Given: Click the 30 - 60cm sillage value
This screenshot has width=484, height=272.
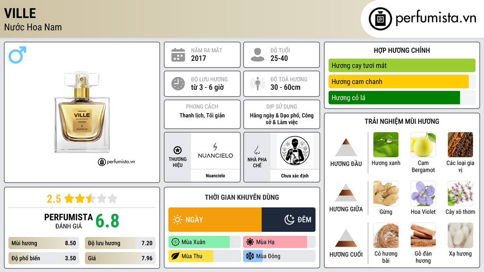Looking at the screenshot, I should (285, 87).
